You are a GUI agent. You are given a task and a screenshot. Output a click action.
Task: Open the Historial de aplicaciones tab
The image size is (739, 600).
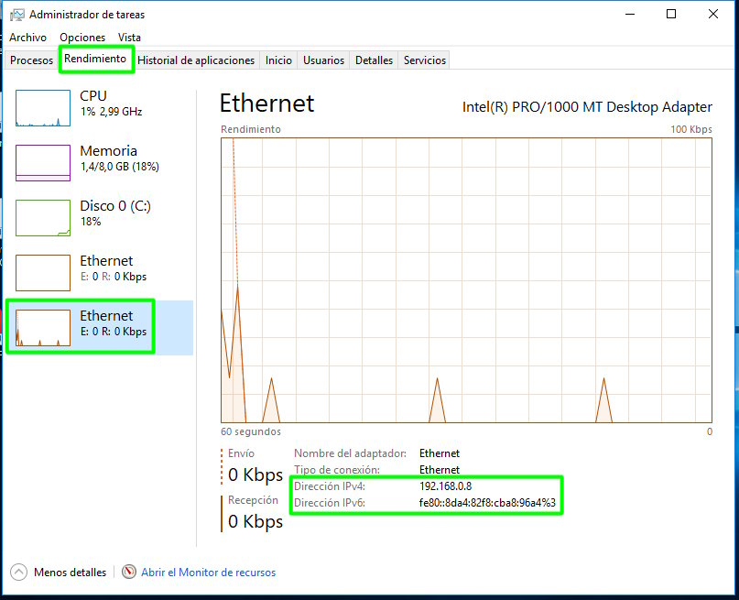[196, 60]
